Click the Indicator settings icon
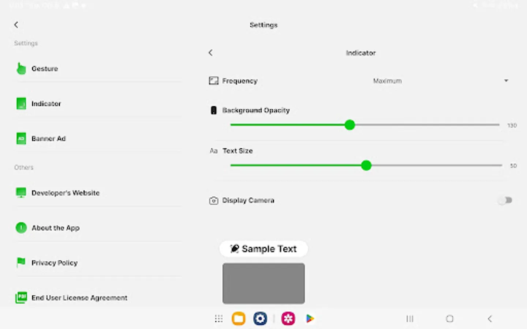Viewport: 527px width, 329px height. click(21, 103)
